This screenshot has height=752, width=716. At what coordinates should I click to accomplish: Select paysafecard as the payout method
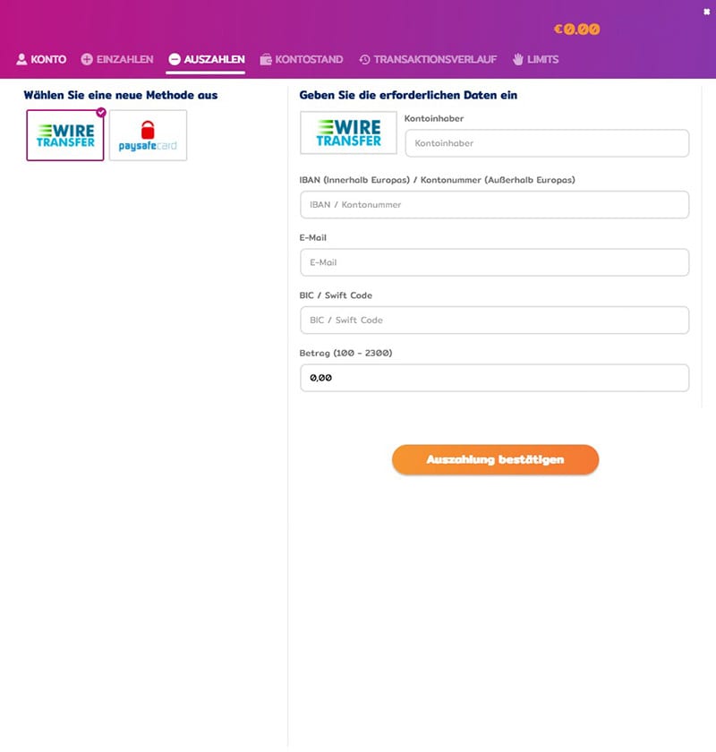click(148, 135)
